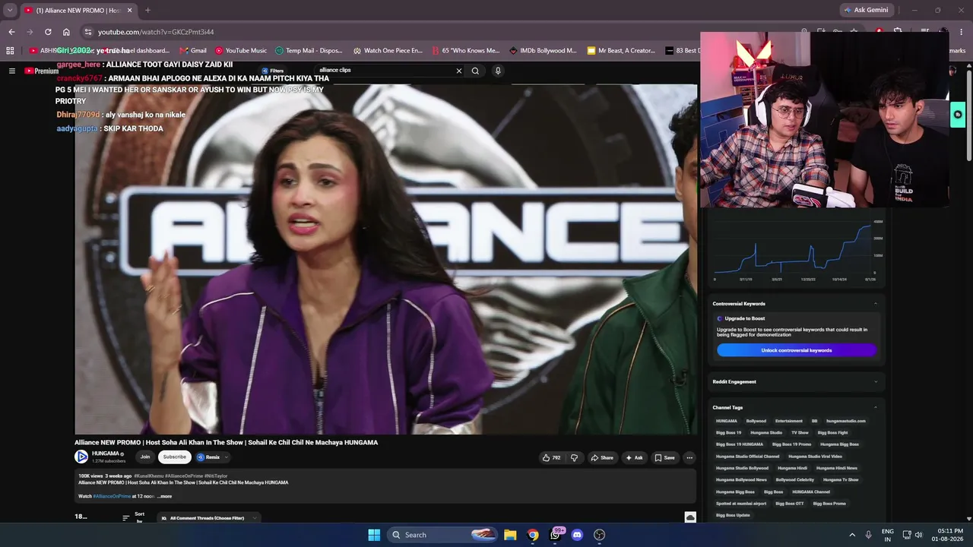Open the Remix dropdown
The width and height of the screenshot is (973, 547).
[212, 457]
